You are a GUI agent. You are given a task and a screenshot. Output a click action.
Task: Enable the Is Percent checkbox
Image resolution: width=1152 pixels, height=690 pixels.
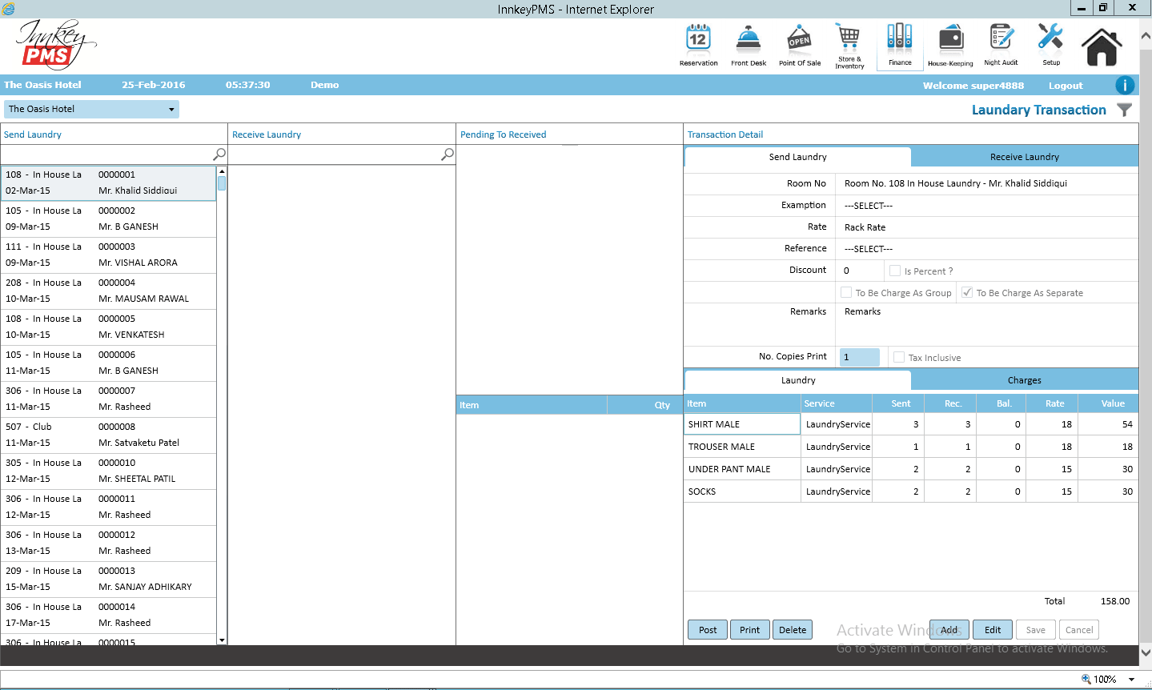894,271
